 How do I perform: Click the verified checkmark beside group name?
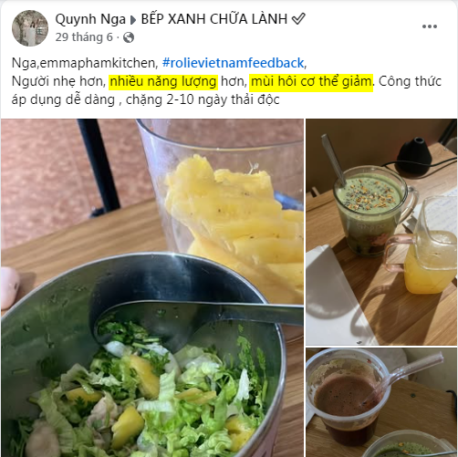point(298,19)
